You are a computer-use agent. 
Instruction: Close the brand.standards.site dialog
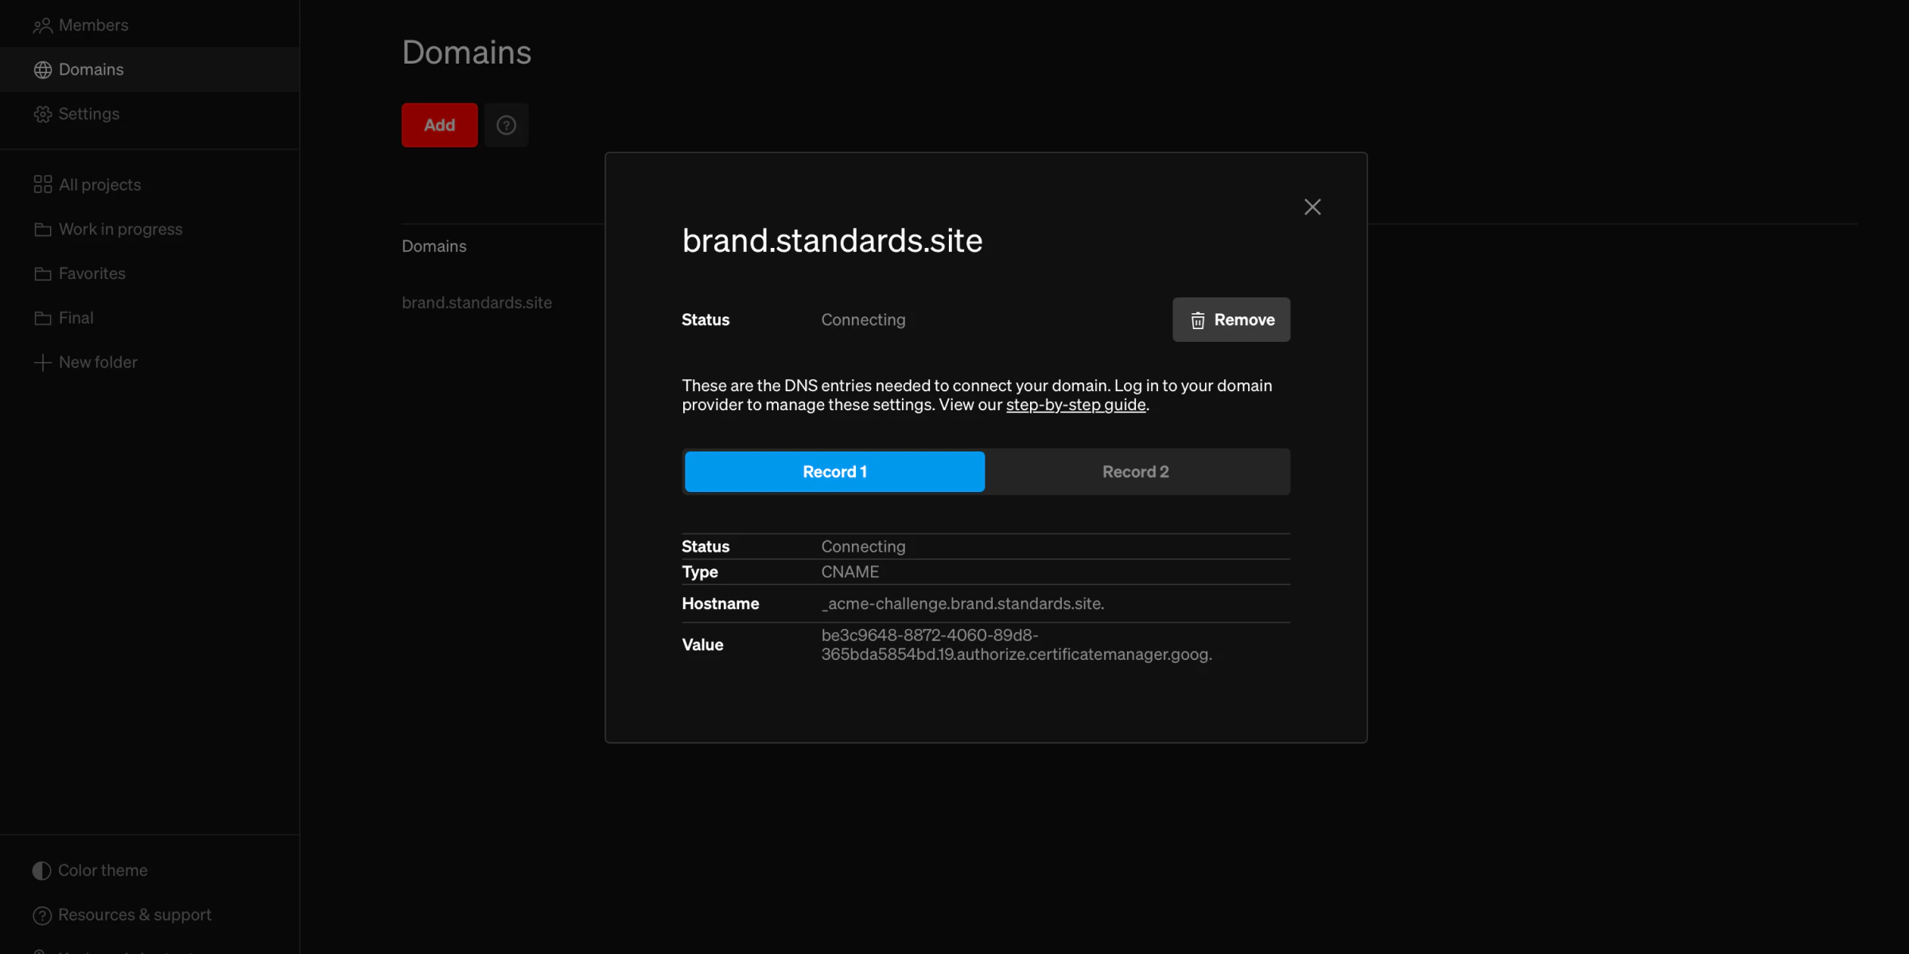pyautogui.click(x=1312, y=207)
